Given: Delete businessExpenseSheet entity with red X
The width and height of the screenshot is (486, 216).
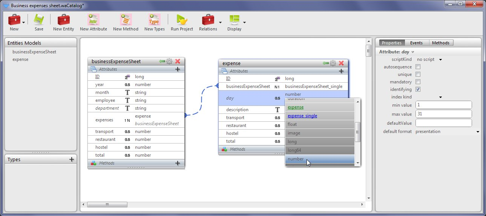Looking at the screenshot, I should [x=178, y=61].
